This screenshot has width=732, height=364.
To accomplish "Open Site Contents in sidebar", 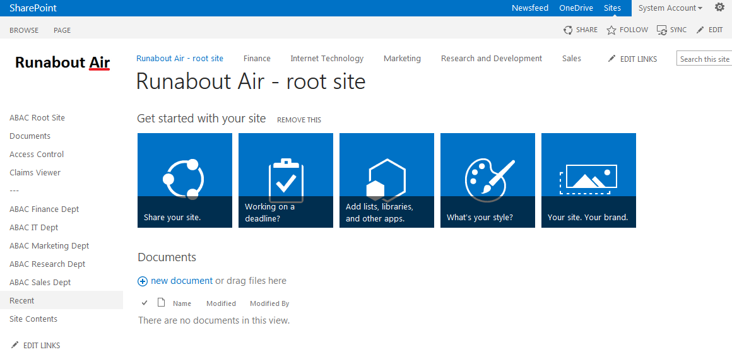I will 33,319.
